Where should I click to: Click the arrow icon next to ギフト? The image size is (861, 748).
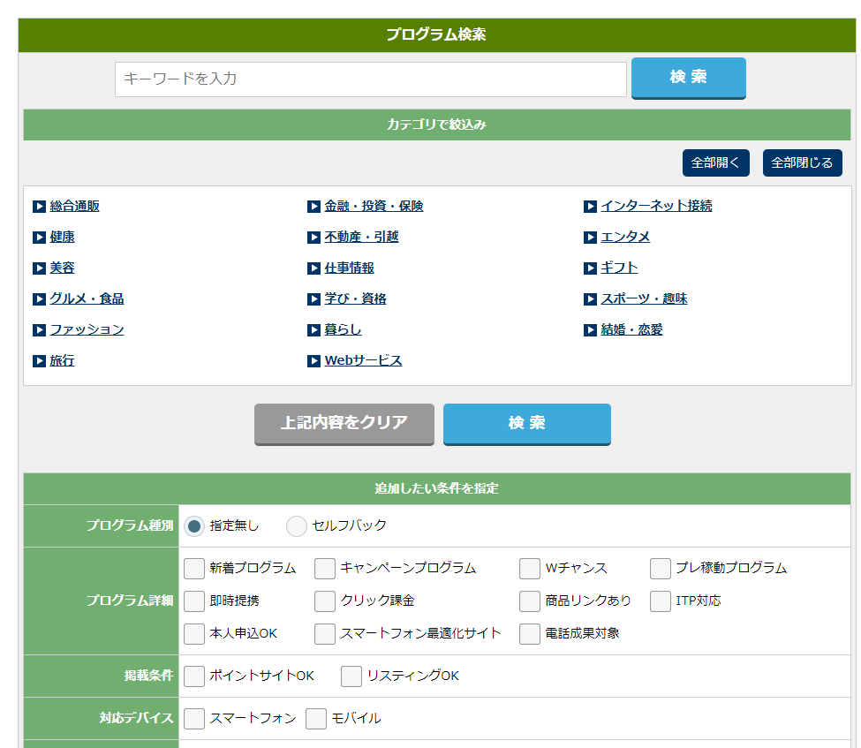590,268
